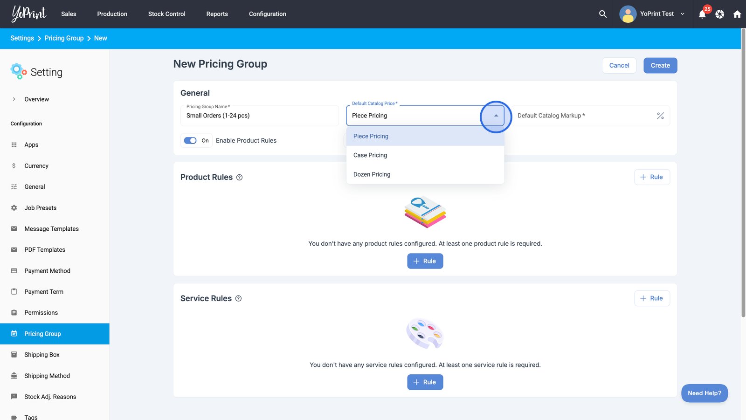The width and height of the screenshot is (746, 420).
Task: Open the notifications bell
Action: [702, 14]
